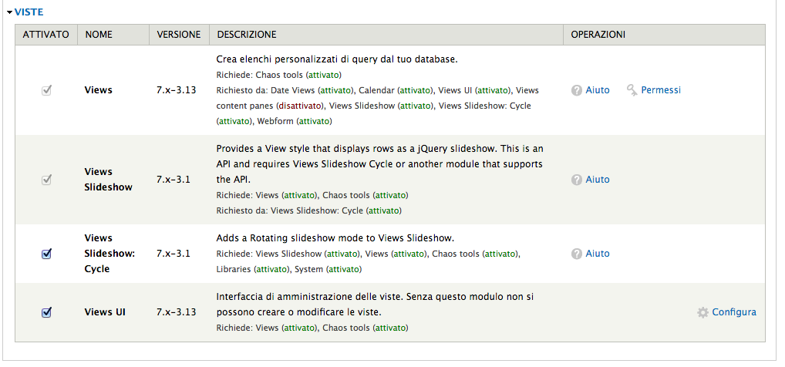Click 'Crea elenchi personalizzati di query' description
Screen dimensions: 785x367
(x=337, y=59)
